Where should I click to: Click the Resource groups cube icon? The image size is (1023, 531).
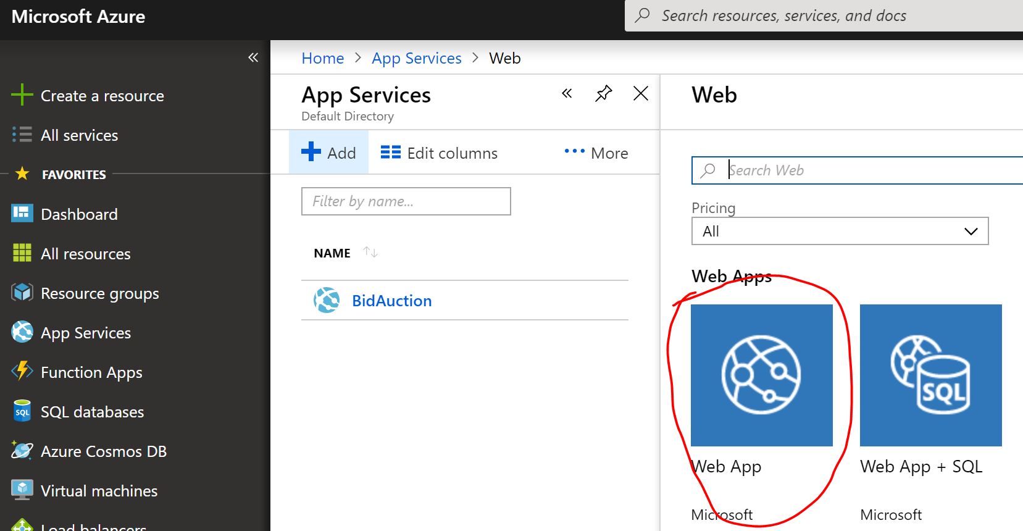coord(22,292)
